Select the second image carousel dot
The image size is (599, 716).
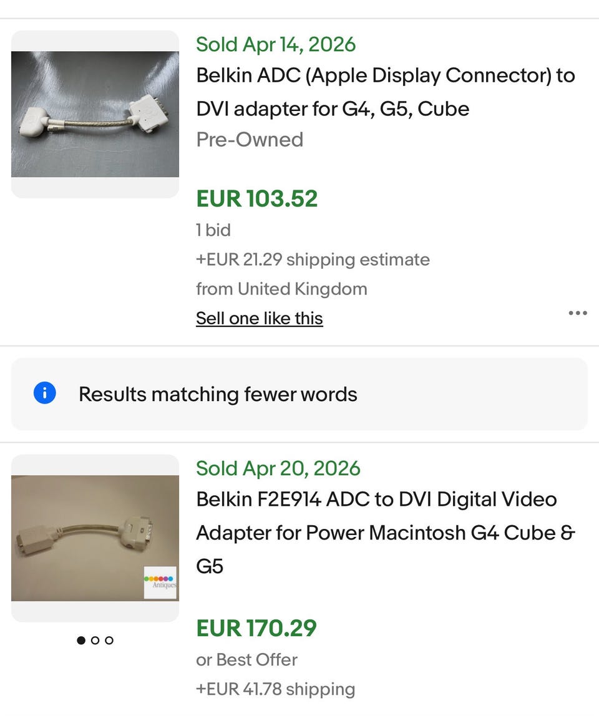pyautogui.click(x=95, y=640)
